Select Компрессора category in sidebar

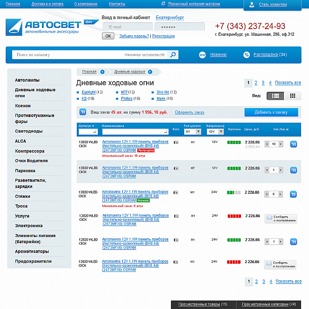point(30,151)
